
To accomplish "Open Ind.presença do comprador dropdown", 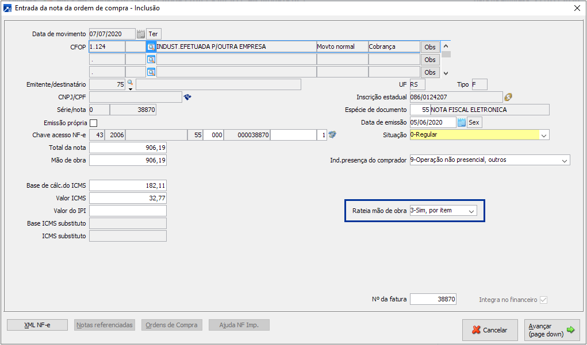I will [x=565, y=160].
